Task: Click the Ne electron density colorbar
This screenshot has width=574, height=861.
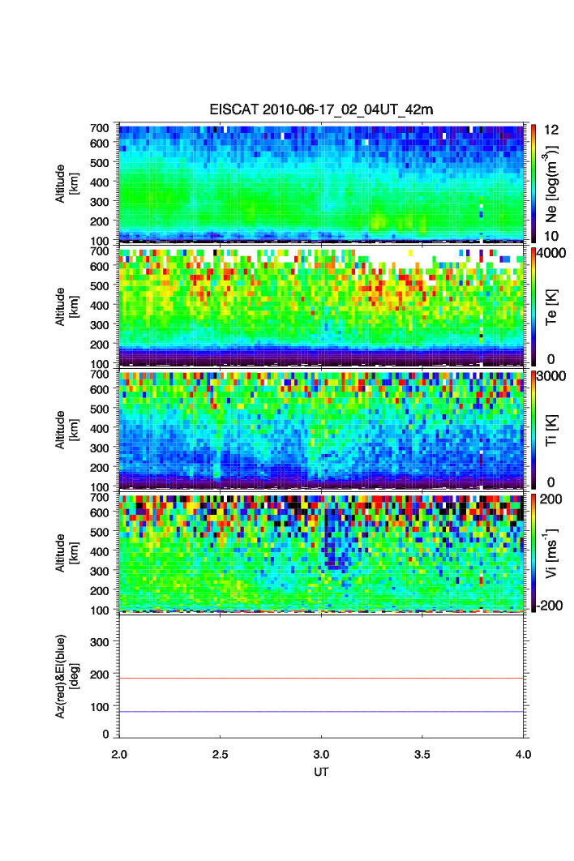Action: (x=532, y=182)
